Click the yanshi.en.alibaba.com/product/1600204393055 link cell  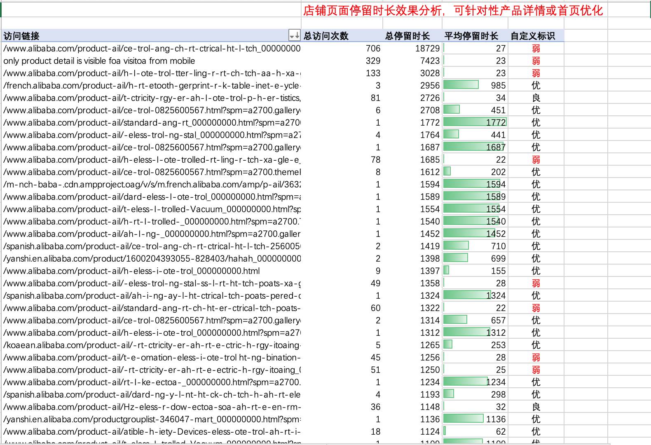[x=151, y=258]
